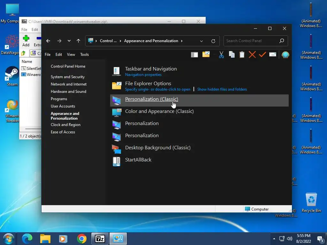Open Color and Appearance (Classic)
The height and width of the screenshot is (245, 327).
point(159,111)
